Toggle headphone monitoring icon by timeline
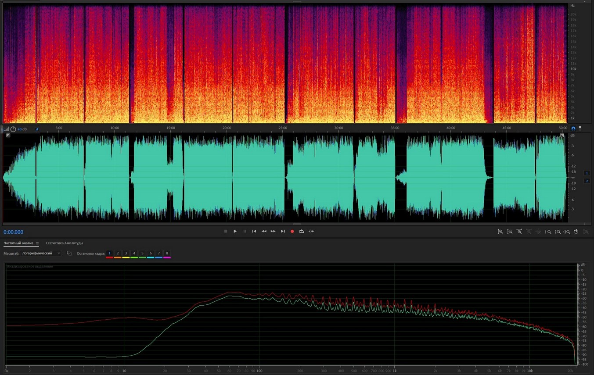The width and height of the screenshot is (594, 375). pyautogui.click(x=573, y=129)
